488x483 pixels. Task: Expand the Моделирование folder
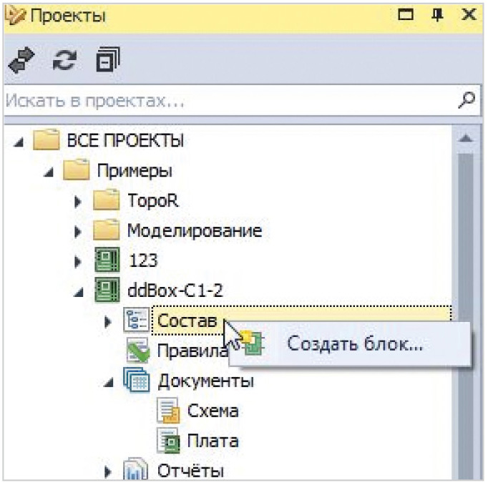click(79, 231)
